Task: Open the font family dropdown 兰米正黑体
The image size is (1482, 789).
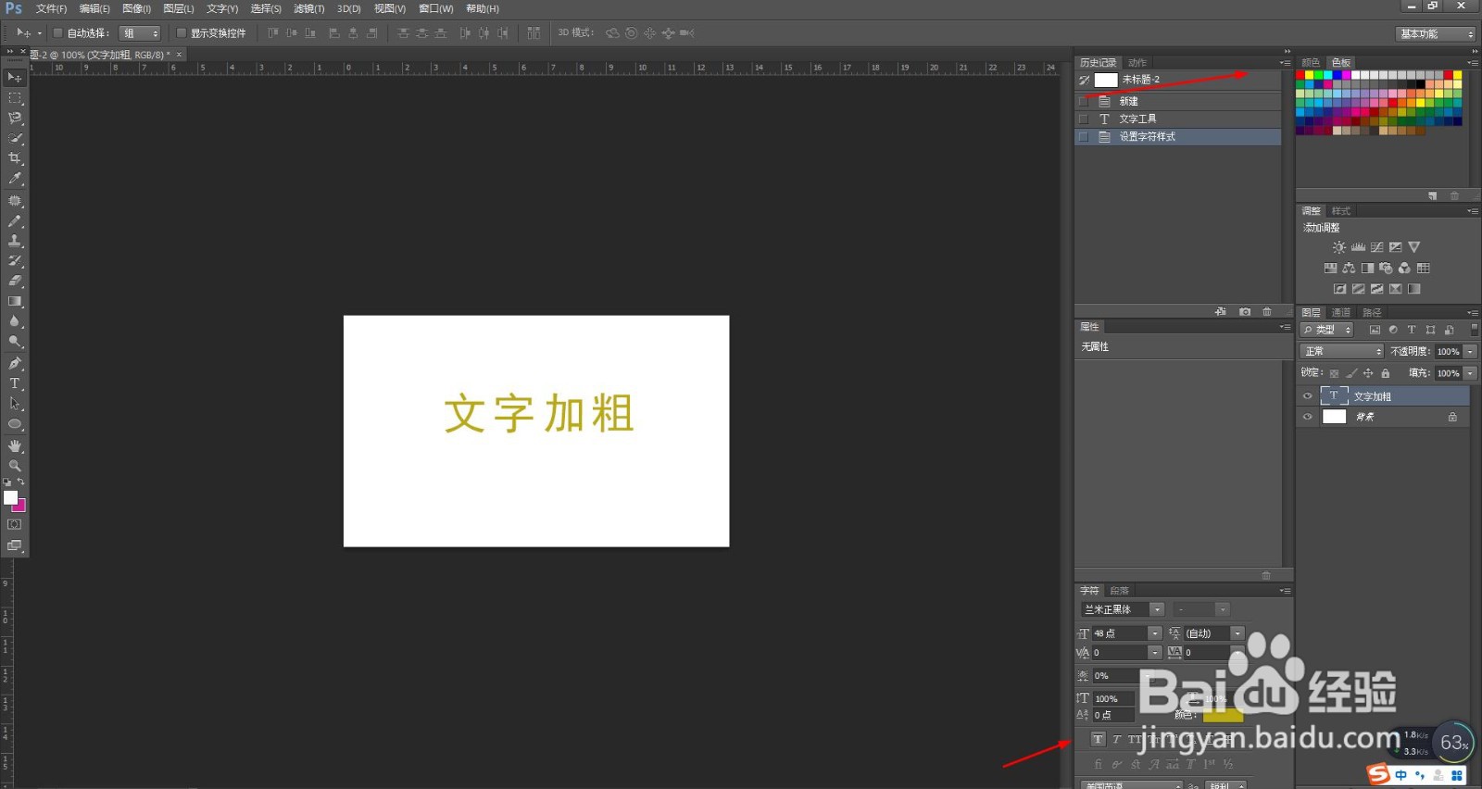Action: (1157, 609)
